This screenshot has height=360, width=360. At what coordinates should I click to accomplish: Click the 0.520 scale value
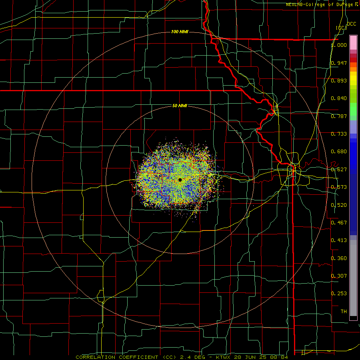(x=339, y=205)
